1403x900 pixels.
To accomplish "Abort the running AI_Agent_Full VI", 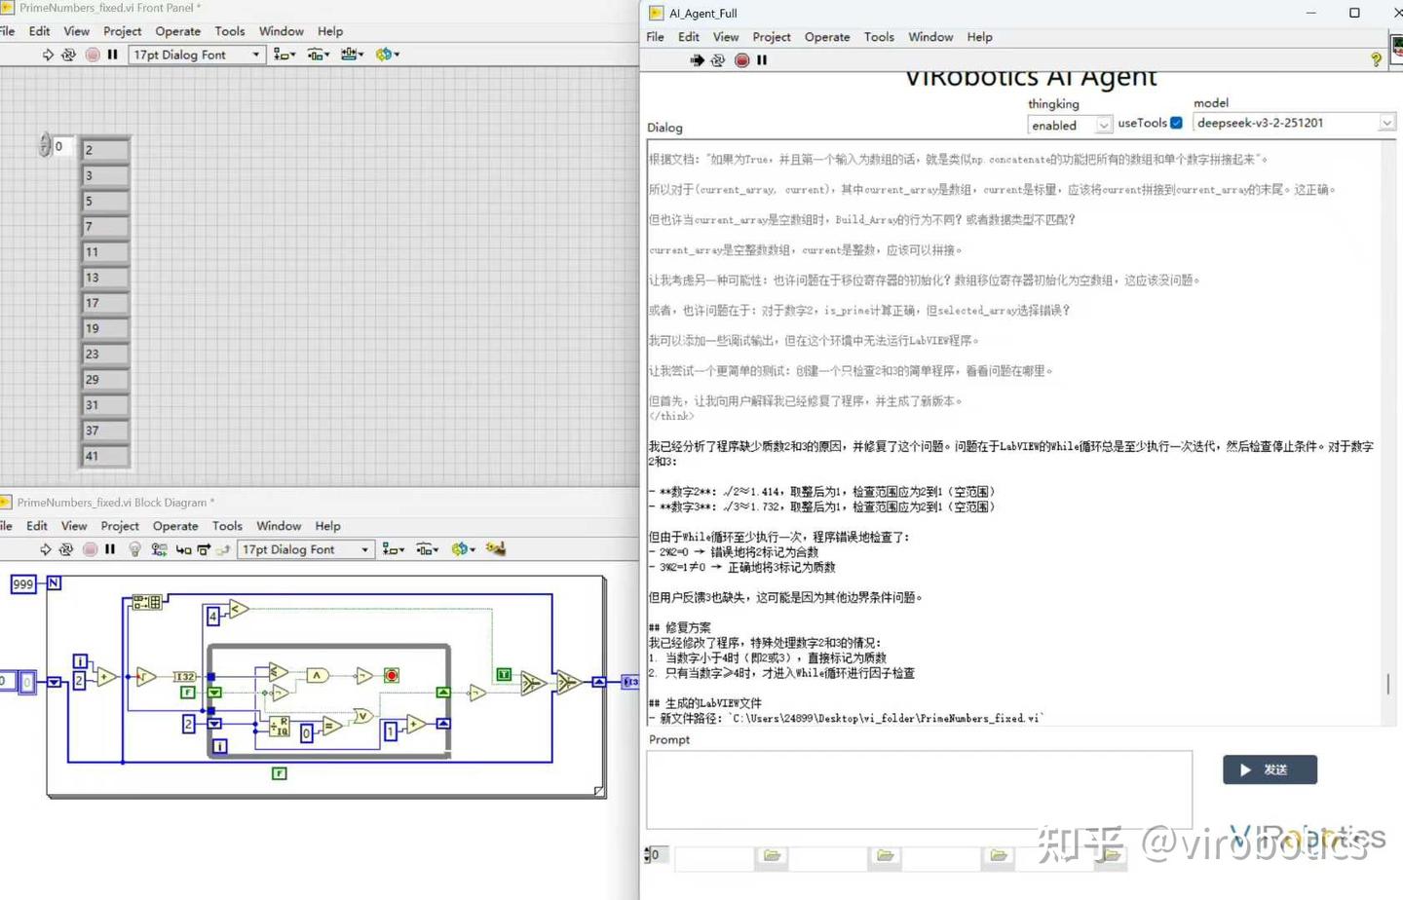I will [741, 60].
